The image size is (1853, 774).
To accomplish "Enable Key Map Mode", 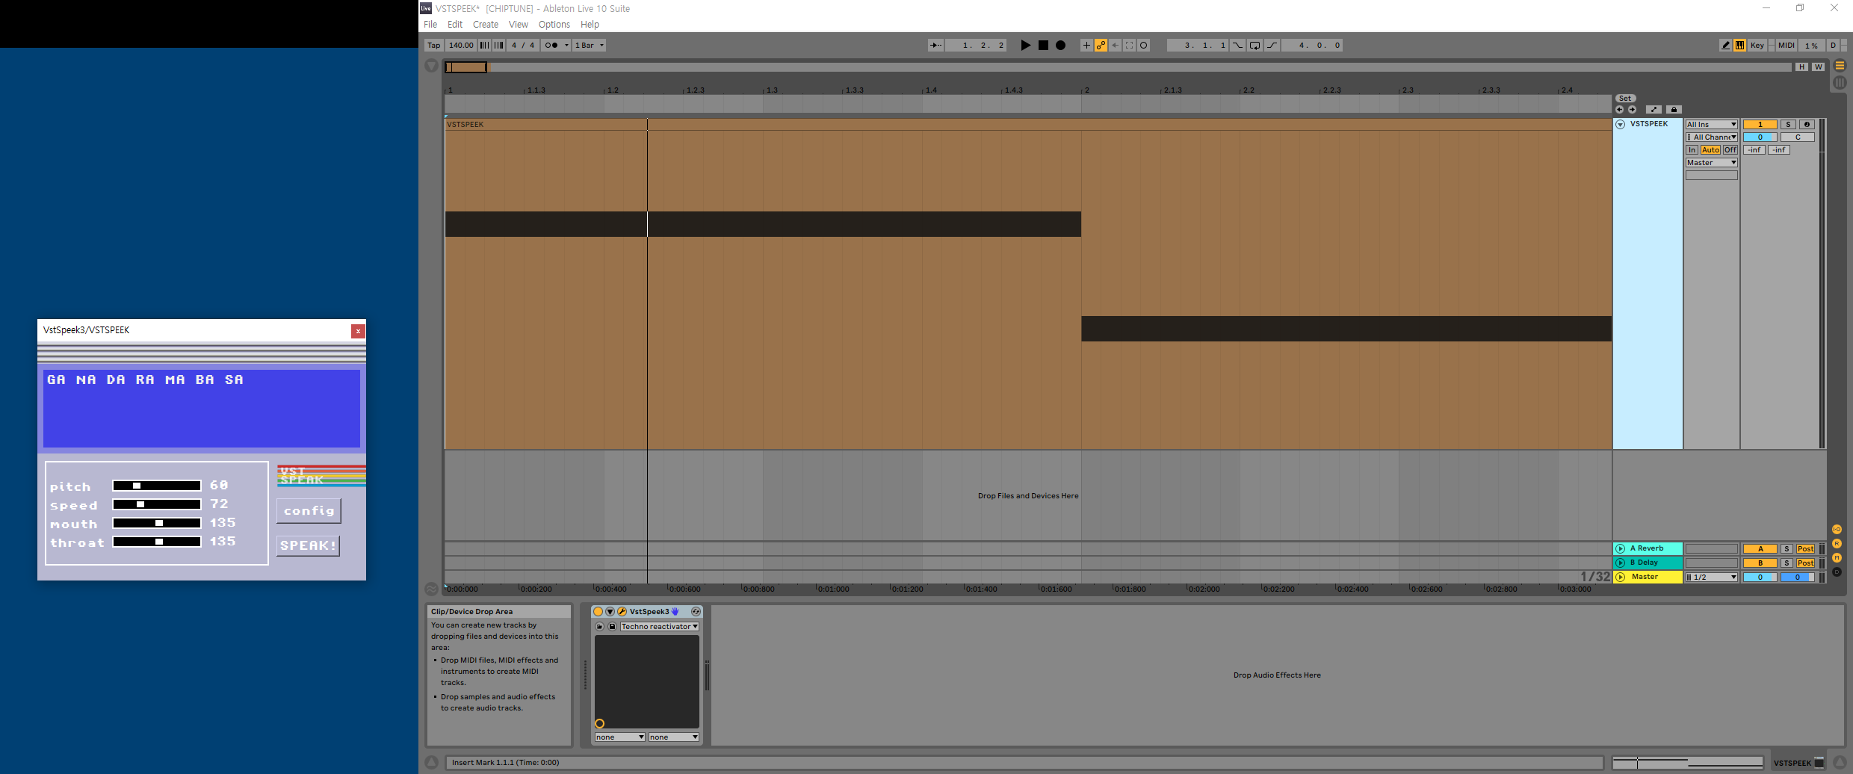I will 1757,46.
